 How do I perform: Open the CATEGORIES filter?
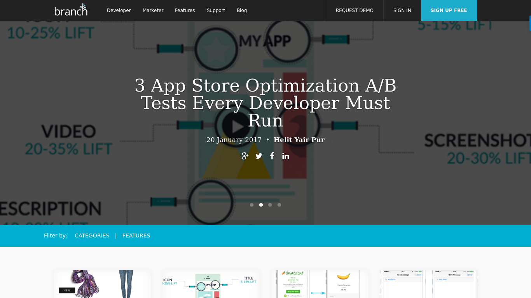coord(92,236)
